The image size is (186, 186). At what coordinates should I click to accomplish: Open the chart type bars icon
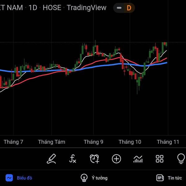[x=138, y=159]
